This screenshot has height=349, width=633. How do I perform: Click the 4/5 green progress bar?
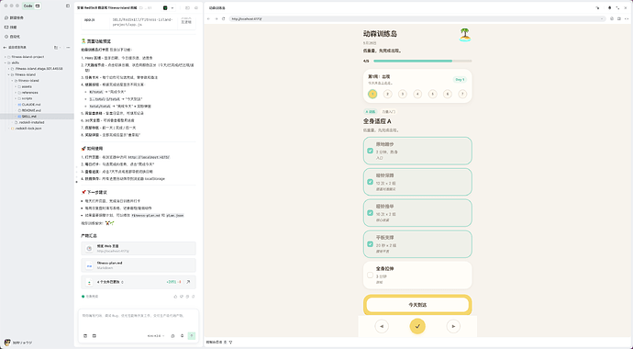(422, 61)
